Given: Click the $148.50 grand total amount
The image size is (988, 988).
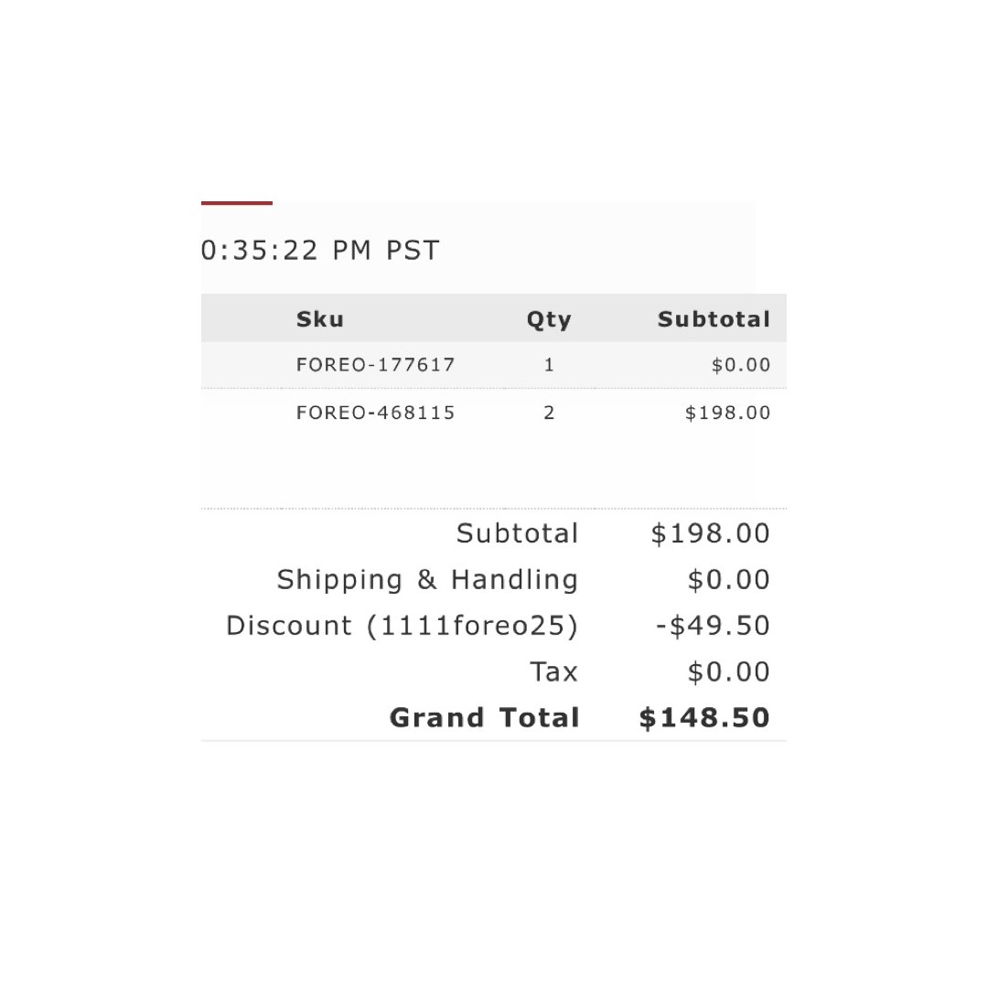Looking at the screenshot, I should coord(704,718).
